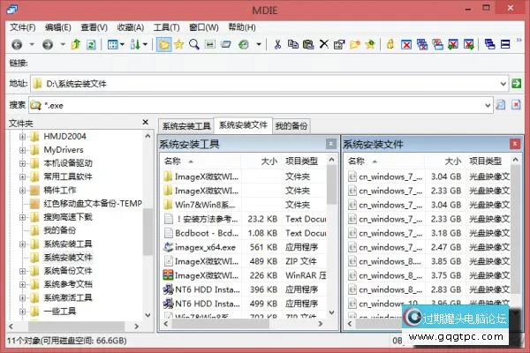The width and height of the screenshot is (530, 353).
Task: Open the 编辑(E) menu
Action: click(58, 27)
